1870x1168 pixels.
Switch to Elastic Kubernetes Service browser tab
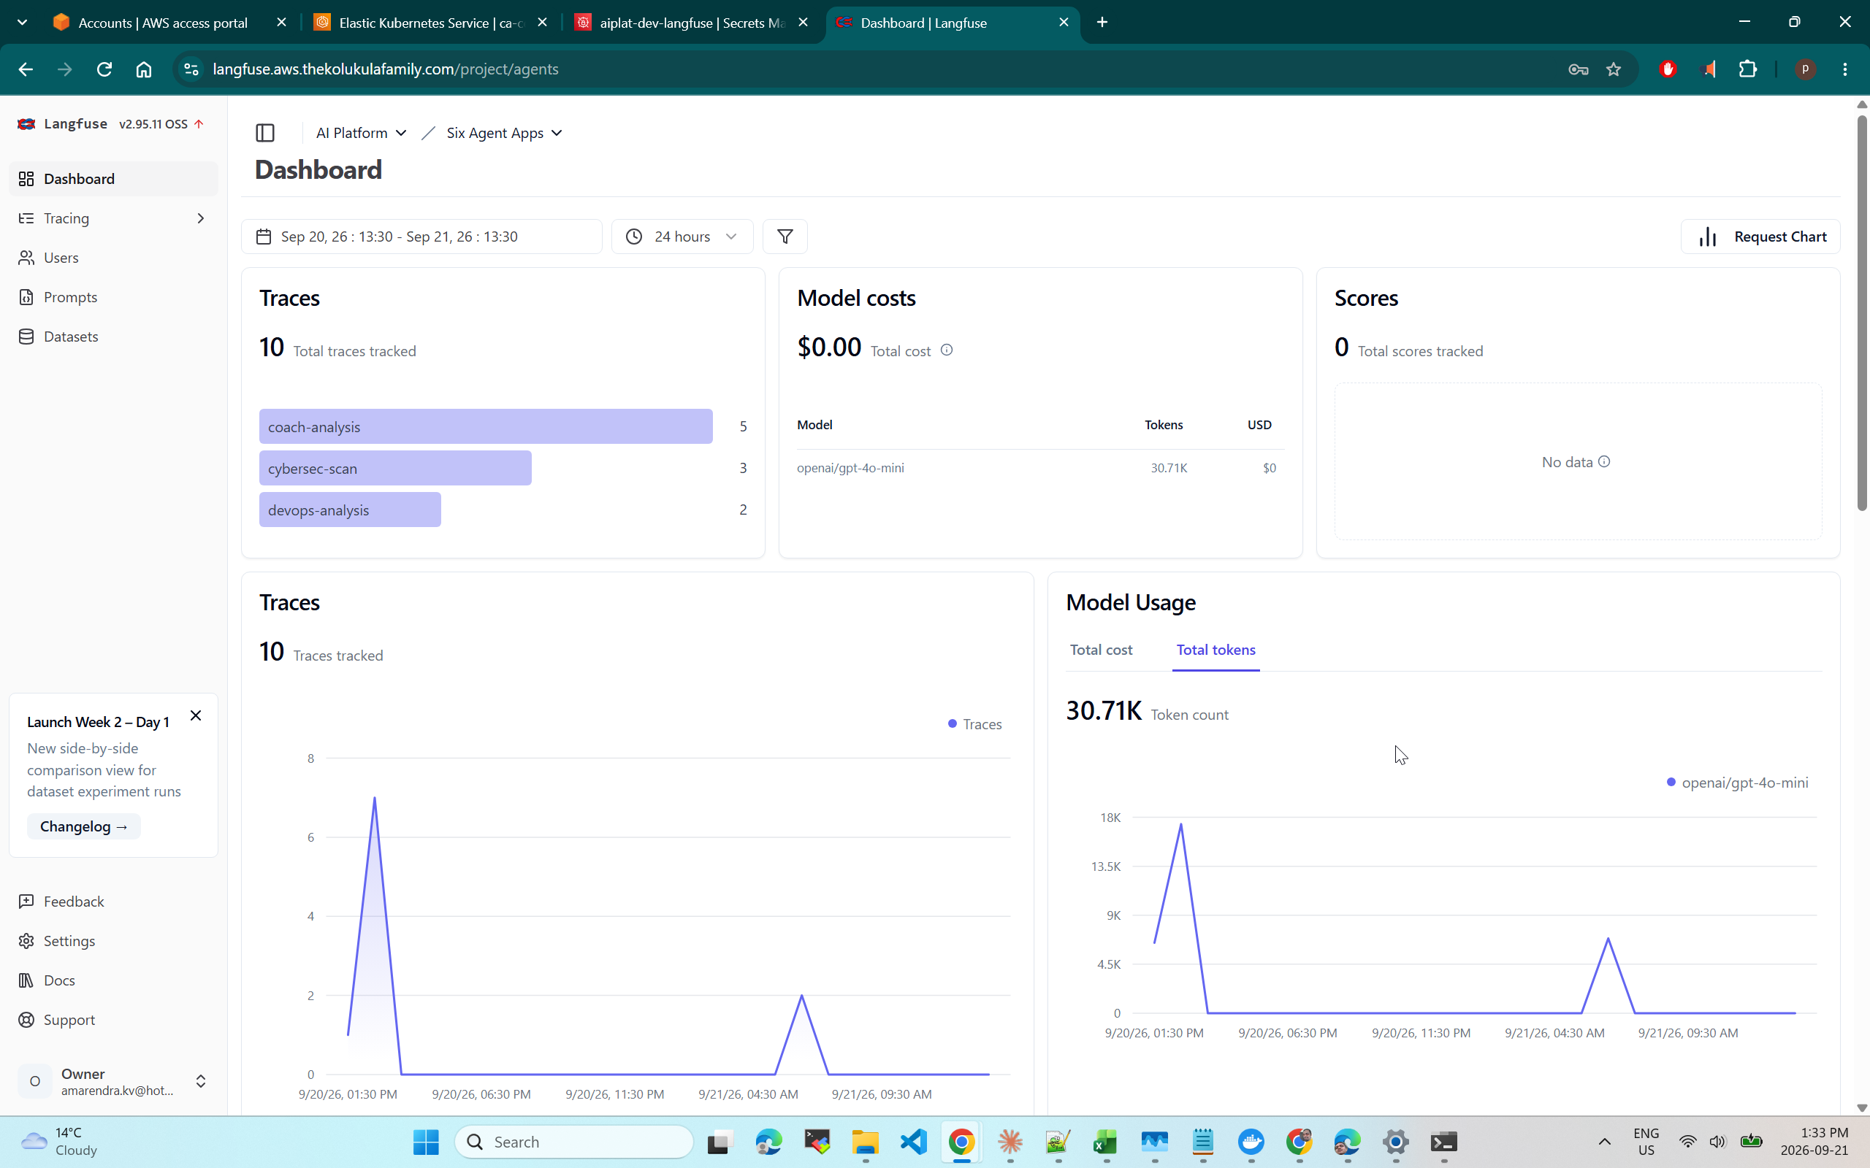point(432,23)
